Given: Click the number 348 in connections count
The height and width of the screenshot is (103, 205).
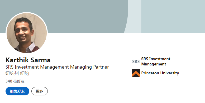Looking at the screenshot, I should point(9,81).
